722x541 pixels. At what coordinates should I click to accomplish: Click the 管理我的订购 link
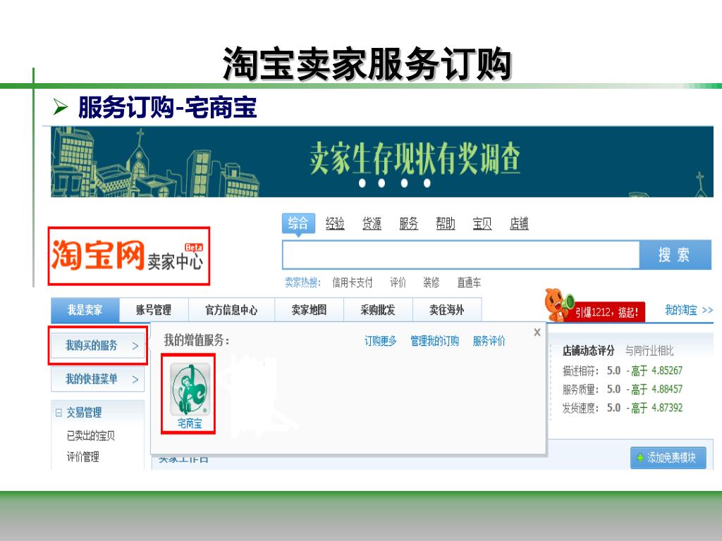tap(434, 341)
